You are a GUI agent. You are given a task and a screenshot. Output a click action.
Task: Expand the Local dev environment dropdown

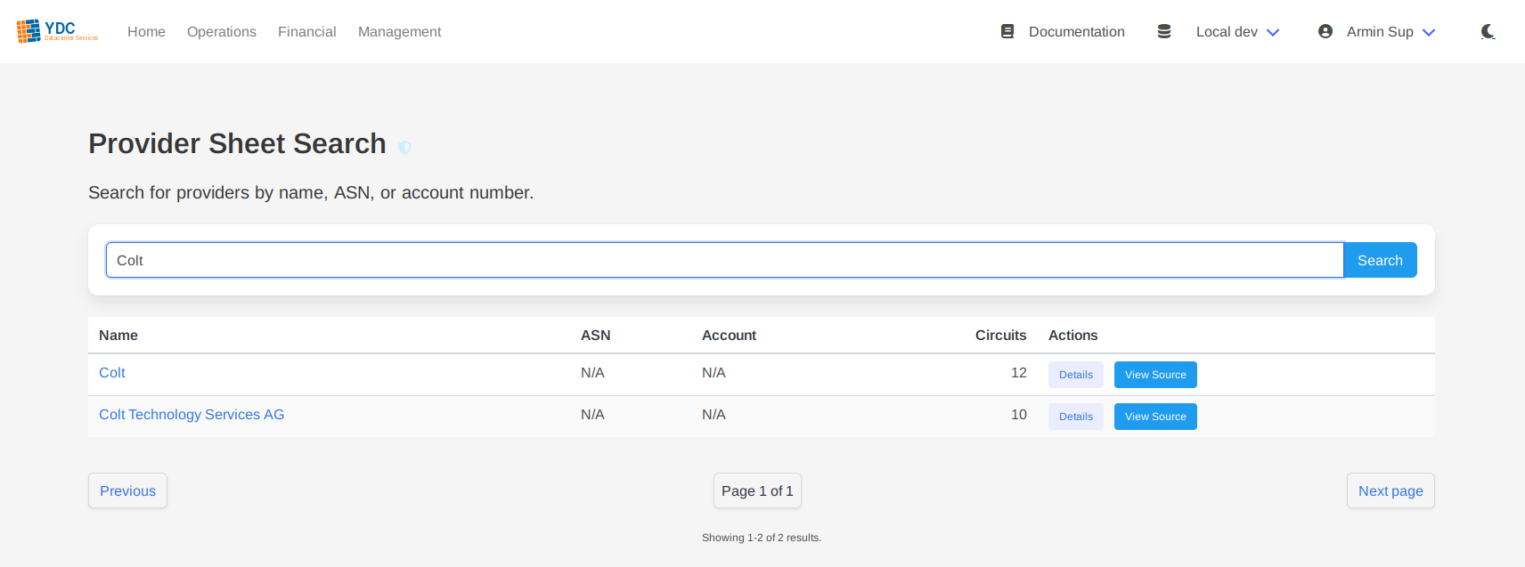coord(1237,32)
